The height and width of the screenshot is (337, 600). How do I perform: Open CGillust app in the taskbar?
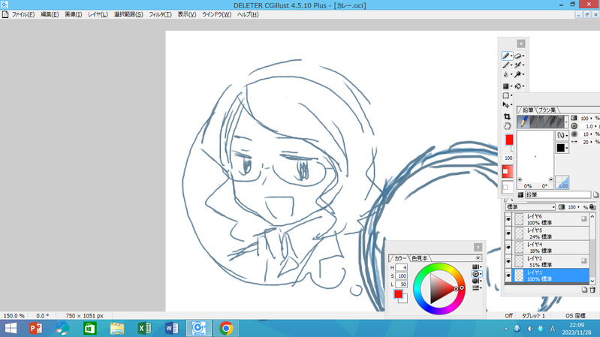[x=199, y=328]
